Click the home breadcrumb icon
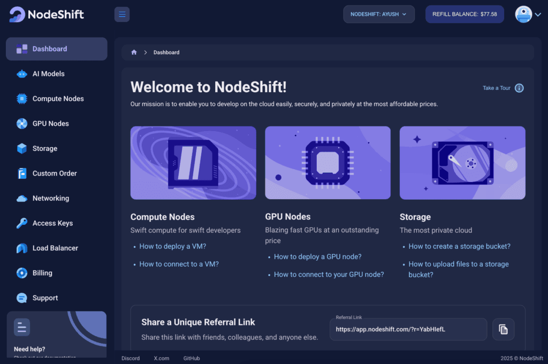Image resolution: width=548 pixels, height=364 pixels. pyautogui.click(x=134, y=52)
